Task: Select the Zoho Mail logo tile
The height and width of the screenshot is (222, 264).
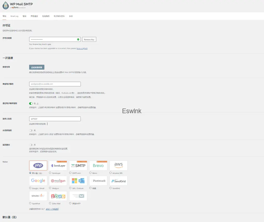Action: [x=58, y=196]
